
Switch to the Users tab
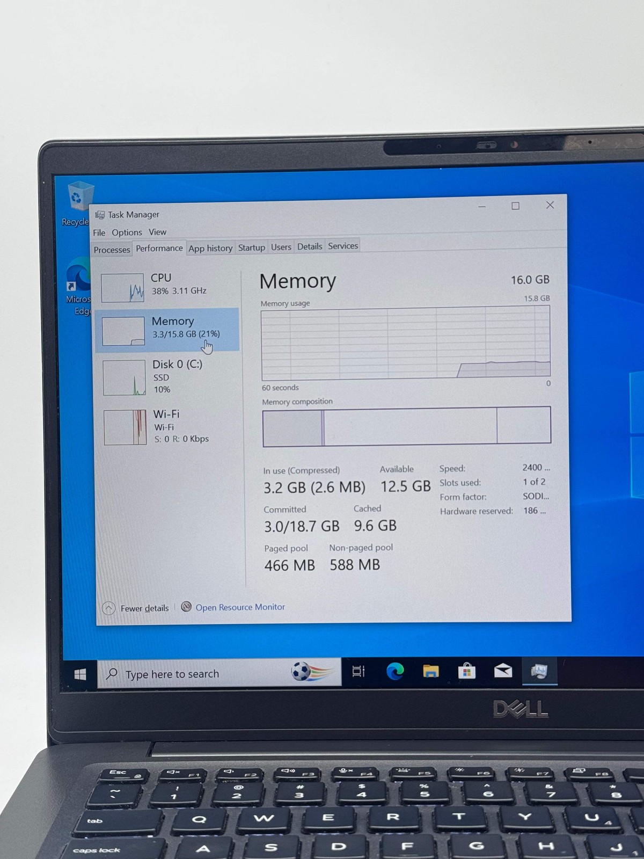coord(281,247)
